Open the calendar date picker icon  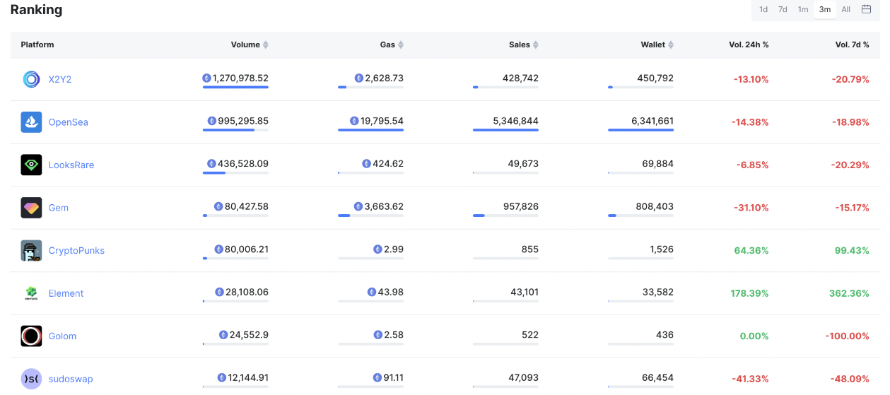[866, 9]
